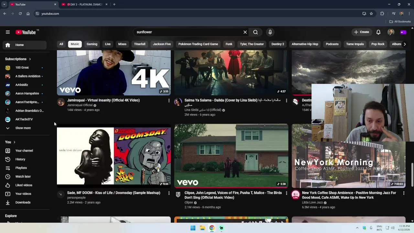Select the Tame Impala filter chip

pyautogui.click(x=355, y=44)
